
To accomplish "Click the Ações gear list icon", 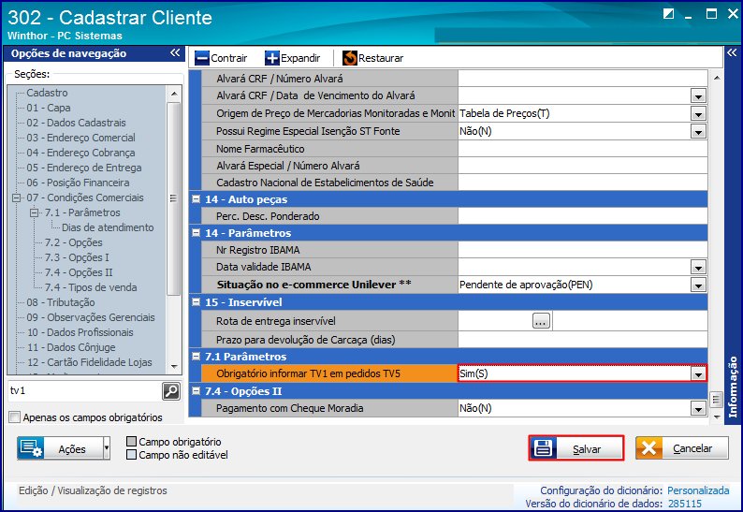I will point(31,448).
